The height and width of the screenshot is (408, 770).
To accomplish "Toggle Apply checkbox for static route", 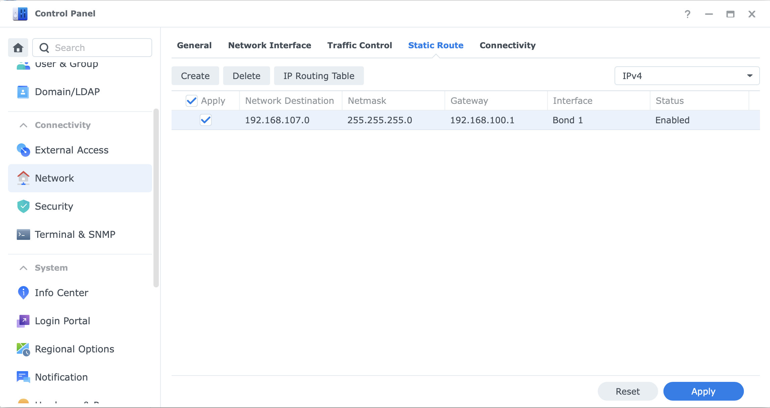I will click(x=205, y=120).
